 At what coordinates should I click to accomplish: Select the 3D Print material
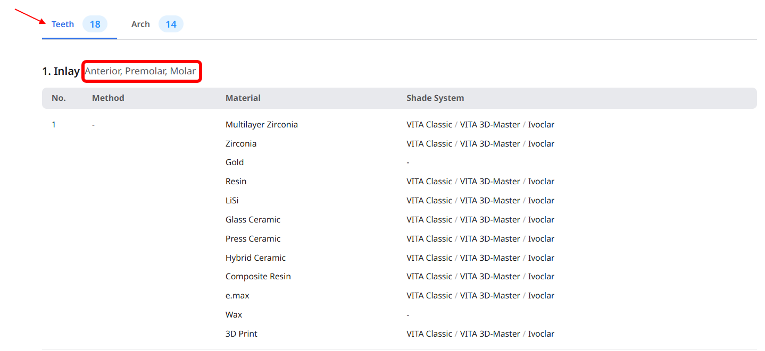coord(242,334)
